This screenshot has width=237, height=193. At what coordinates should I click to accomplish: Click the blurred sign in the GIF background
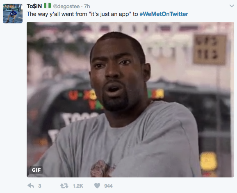pyautogui.click(x=210, y=50)
